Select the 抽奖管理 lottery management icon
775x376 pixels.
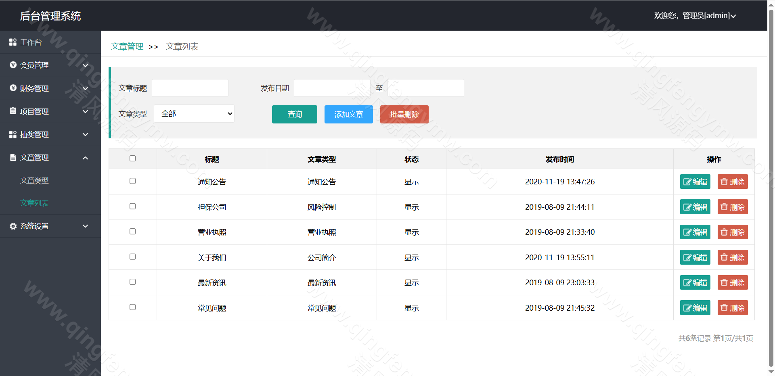(x=13, y=134)
